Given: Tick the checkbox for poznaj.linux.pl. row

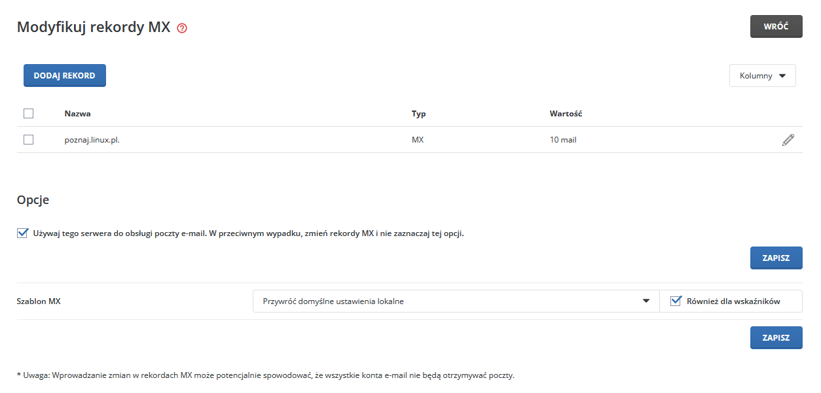Looking at the screenshot, I should (28, 139).
